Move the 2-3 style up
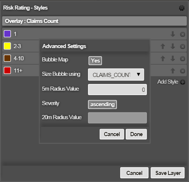Viewport: 189px width, 182px height. tap(163, 46)
